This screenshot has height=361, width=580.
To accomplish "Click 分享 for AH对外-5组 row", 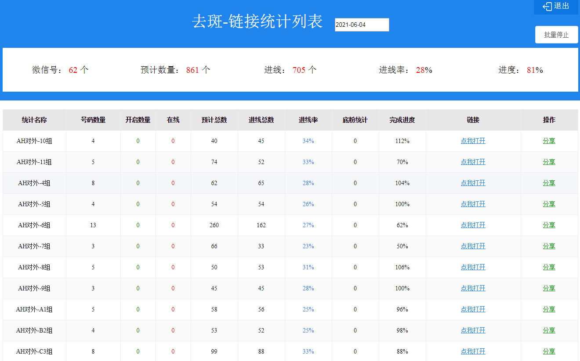I will point(549,204).
